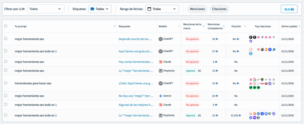Image resolution: width=304 pixels, height=124 pixels.
Task: Click Claude logo in 'Algunas de las mejores' row
Action: (x=160, y=105)
